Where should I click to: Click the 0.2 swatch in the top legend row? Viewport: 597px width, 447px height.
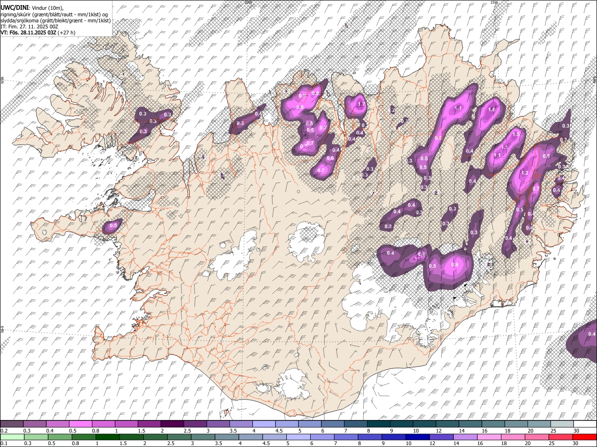point(12,424)
